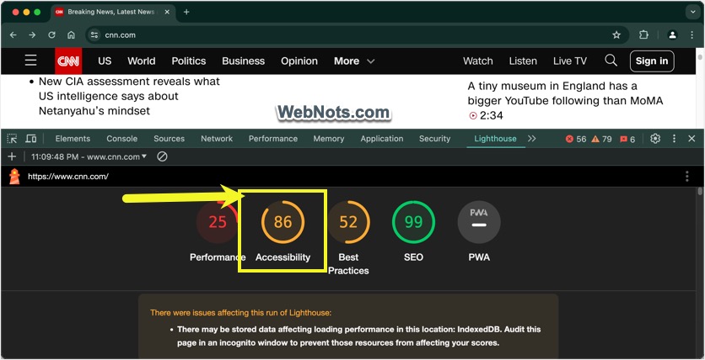Toggle the device toolbar icon
Viewport: 705px width, 360px height.
tap(30, 139)
